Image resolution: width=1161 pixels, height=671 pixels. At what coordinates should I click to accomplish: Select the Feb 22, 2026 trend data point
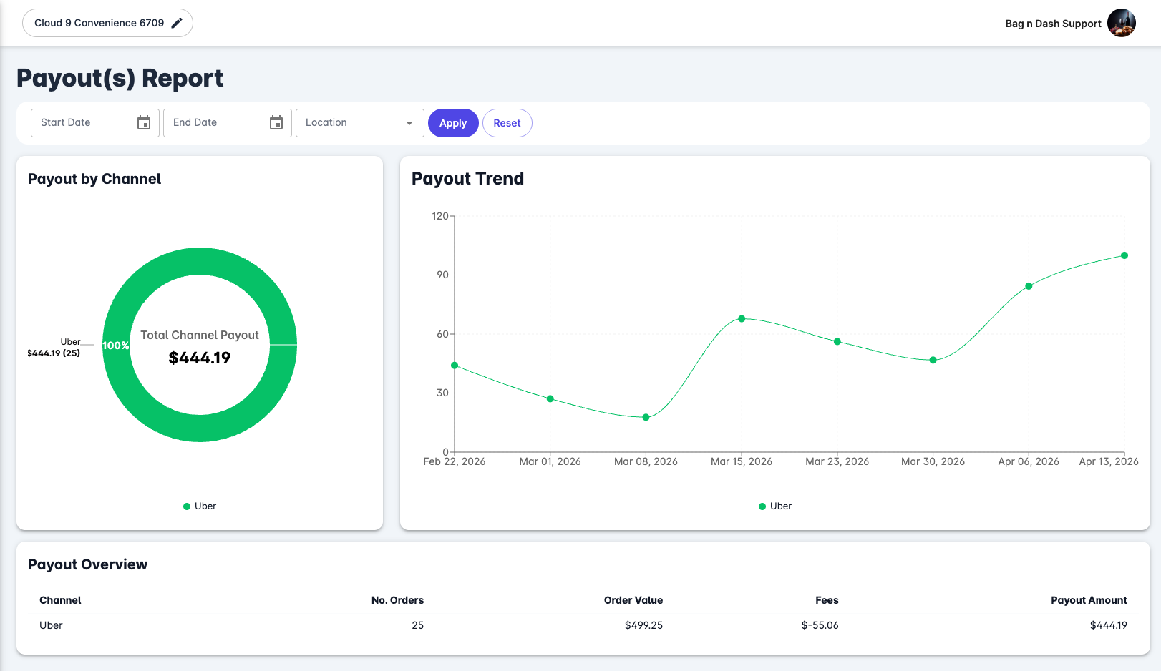click(455, 366)
